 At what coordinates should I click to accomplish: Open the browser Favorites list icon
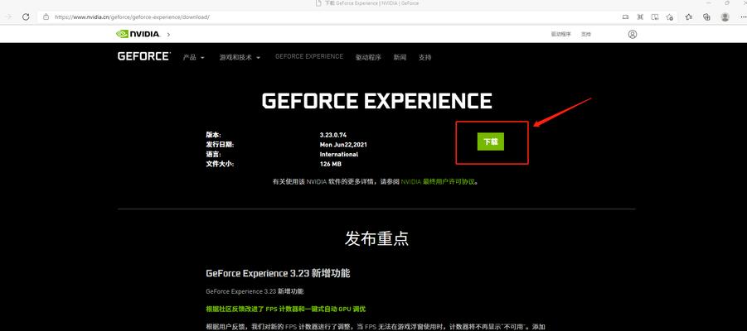pos(688,17)
